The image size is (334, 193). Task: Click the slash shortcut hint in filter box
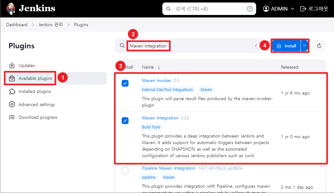pyautogui.click(x=256, y=46)
